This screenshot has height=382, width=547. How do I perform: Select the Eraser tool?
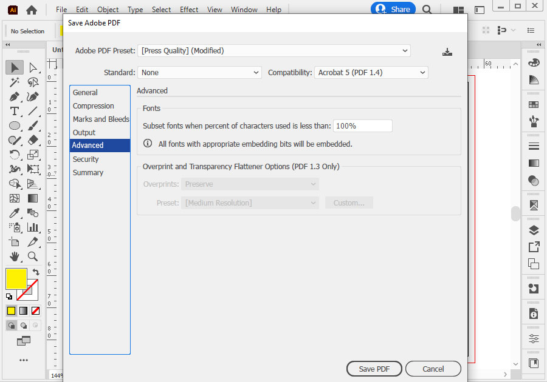click(33, 140)
